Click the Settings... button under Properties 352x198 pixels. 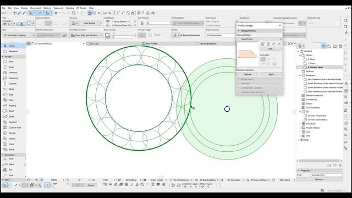320,179
